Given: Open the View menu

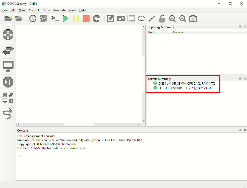Looking at the screenshot, I should click(x=22, y=10).
